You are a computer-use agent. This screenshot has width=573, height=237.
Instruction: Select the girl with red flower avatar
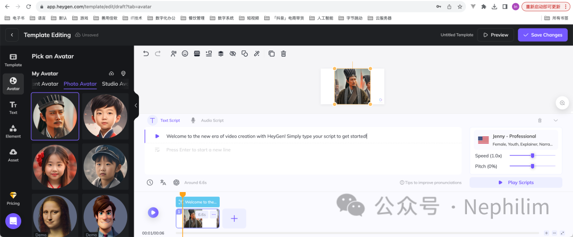[x=55, y=166]
